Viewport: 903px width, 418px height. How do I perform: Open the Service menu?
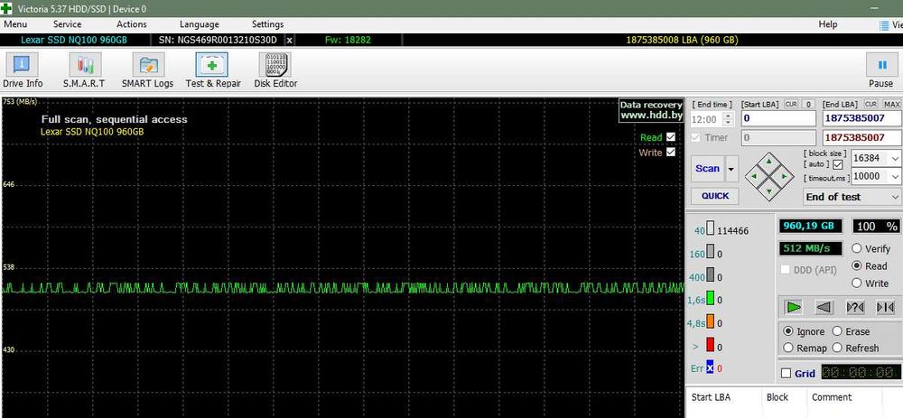(x=68, y=24)
